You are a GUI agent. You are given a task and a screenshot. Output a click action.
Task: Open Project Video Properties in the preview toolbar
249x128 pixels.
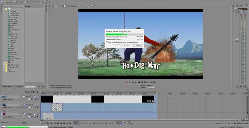coord(52,6)
